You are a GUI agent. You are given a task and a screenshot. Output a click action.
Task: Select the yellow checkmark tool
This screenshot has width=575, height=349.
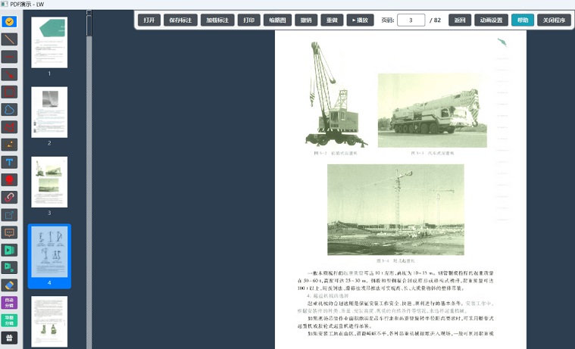[10, 22]
